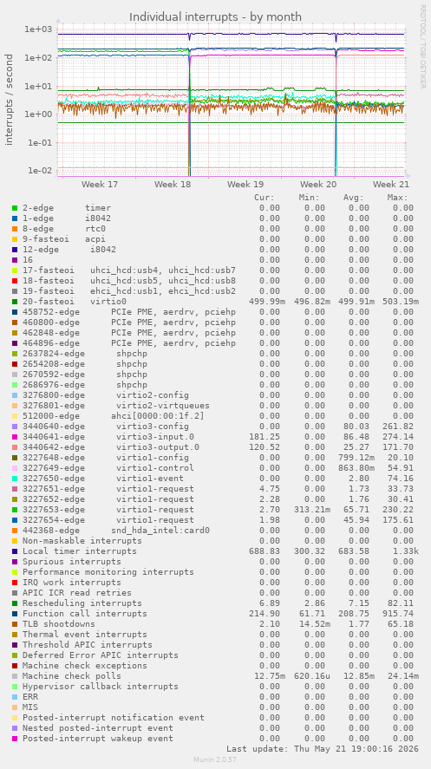
Task: Click the RRDTOOL / TOBI OETIKER vertical label
Action: coord(422,47)
